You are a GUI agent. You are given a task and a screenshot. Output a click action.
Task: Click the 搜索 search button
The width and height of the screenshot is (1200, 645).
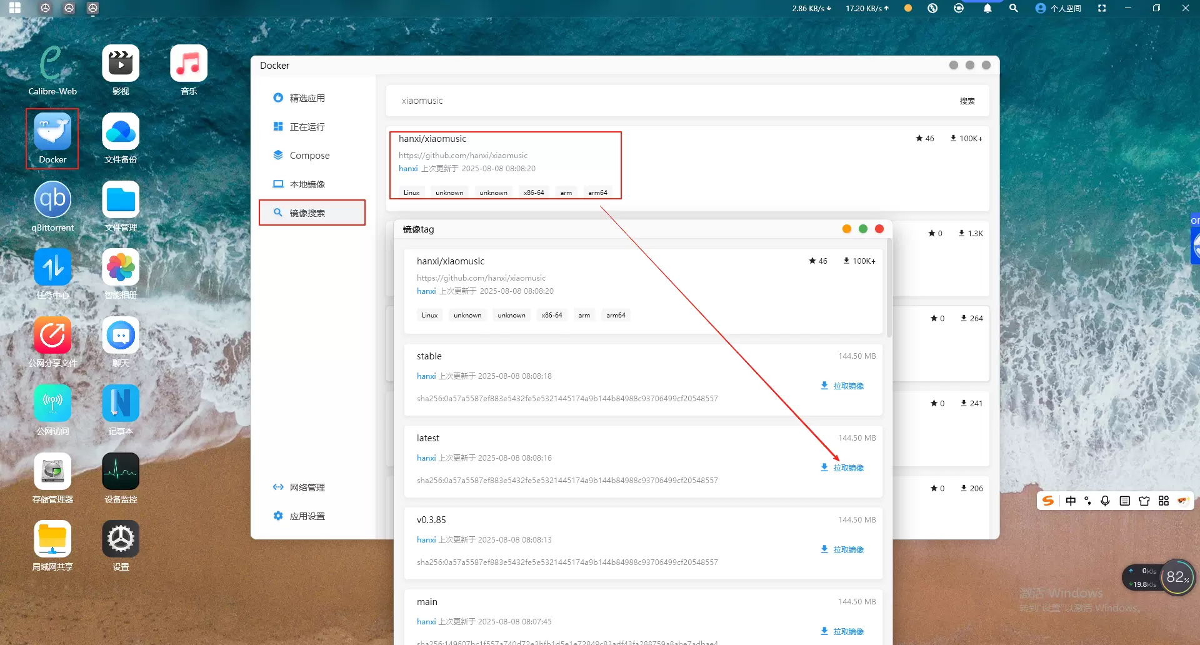click(x=967, y=101)
